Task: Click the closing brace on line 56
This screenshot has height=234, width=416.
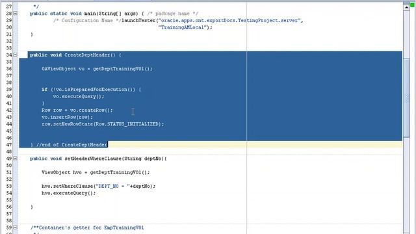Action: coord(32,207)
